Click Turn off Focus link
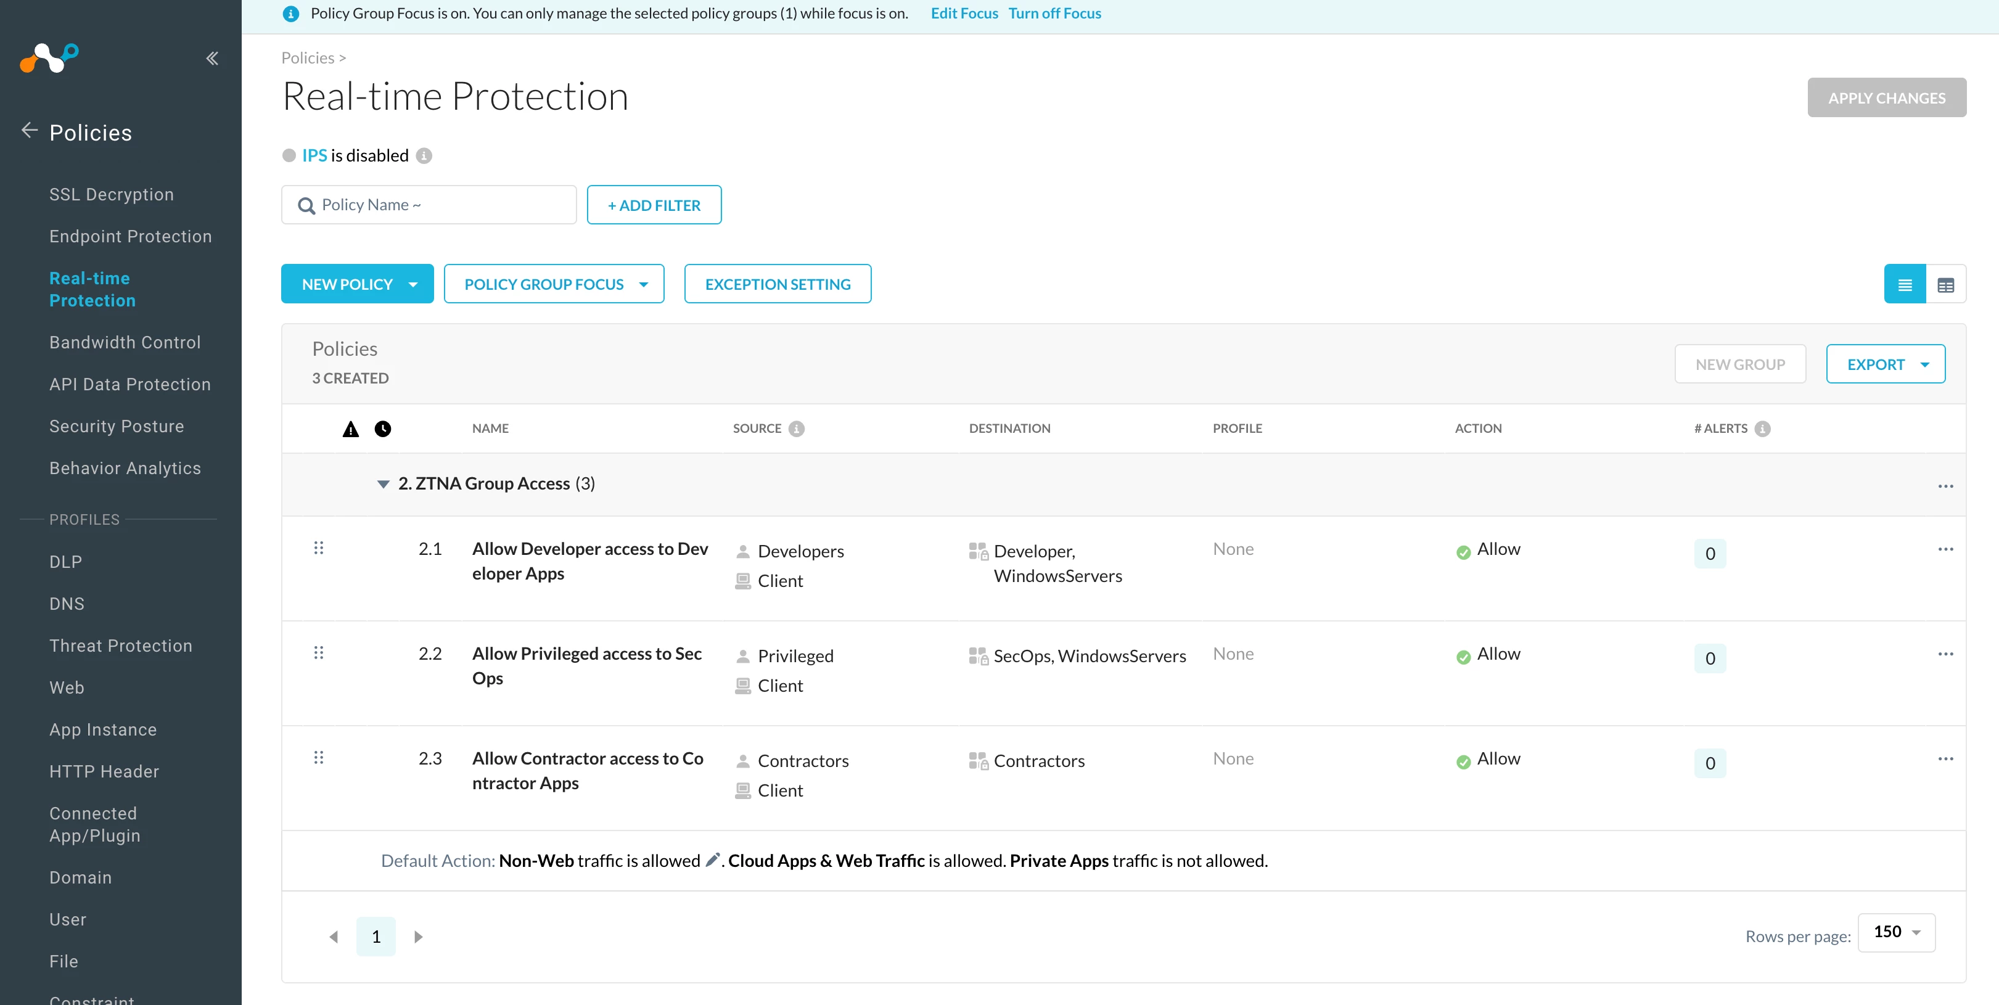The width and height of the screenshot is (1999, 1005). [1054, 13]
